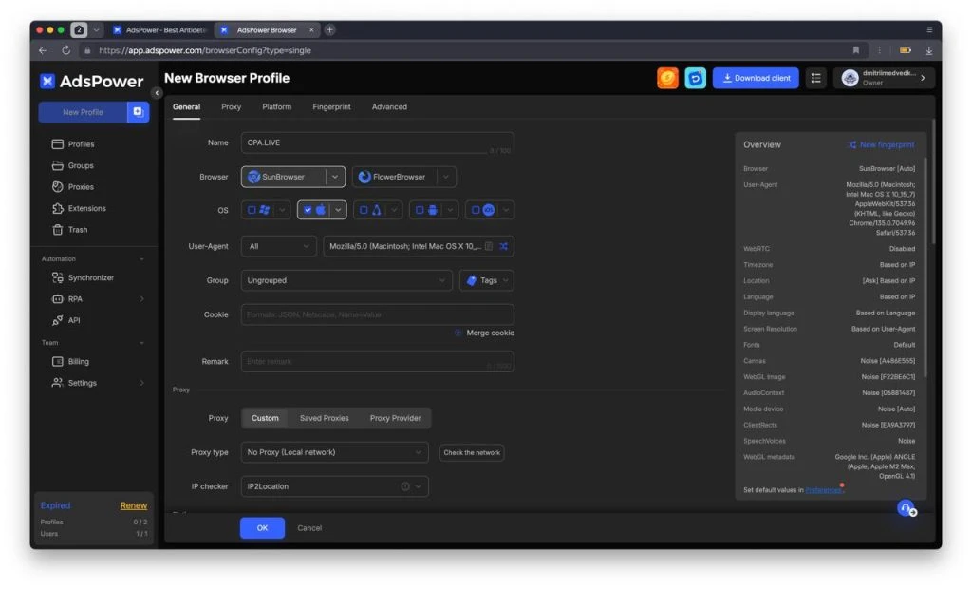
Task: Click the Remark input field
Action: (x=377, y=361)
